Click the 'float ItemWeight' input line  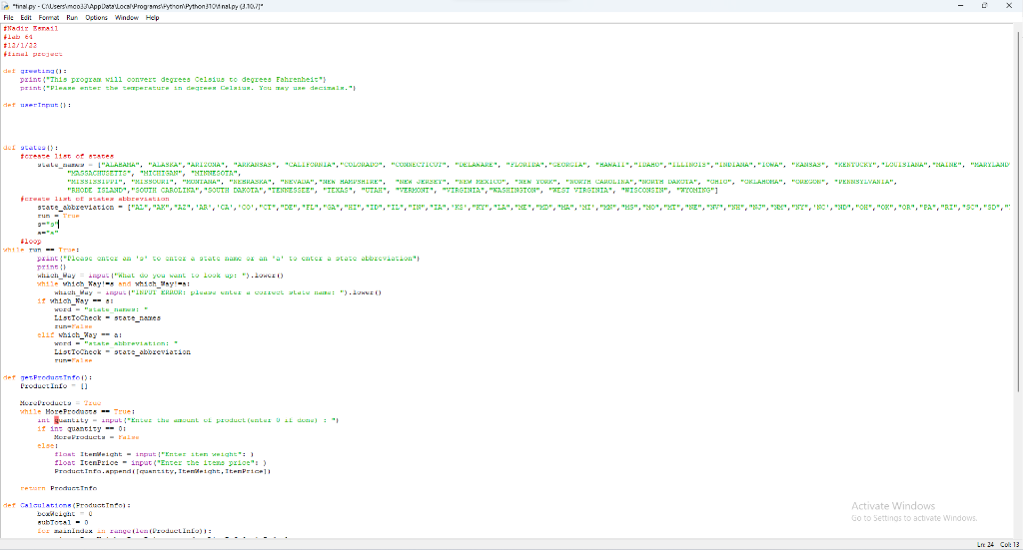pos(154,454)
